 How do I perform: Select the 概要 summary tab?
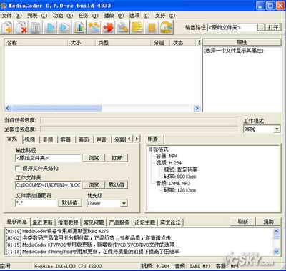153,139
